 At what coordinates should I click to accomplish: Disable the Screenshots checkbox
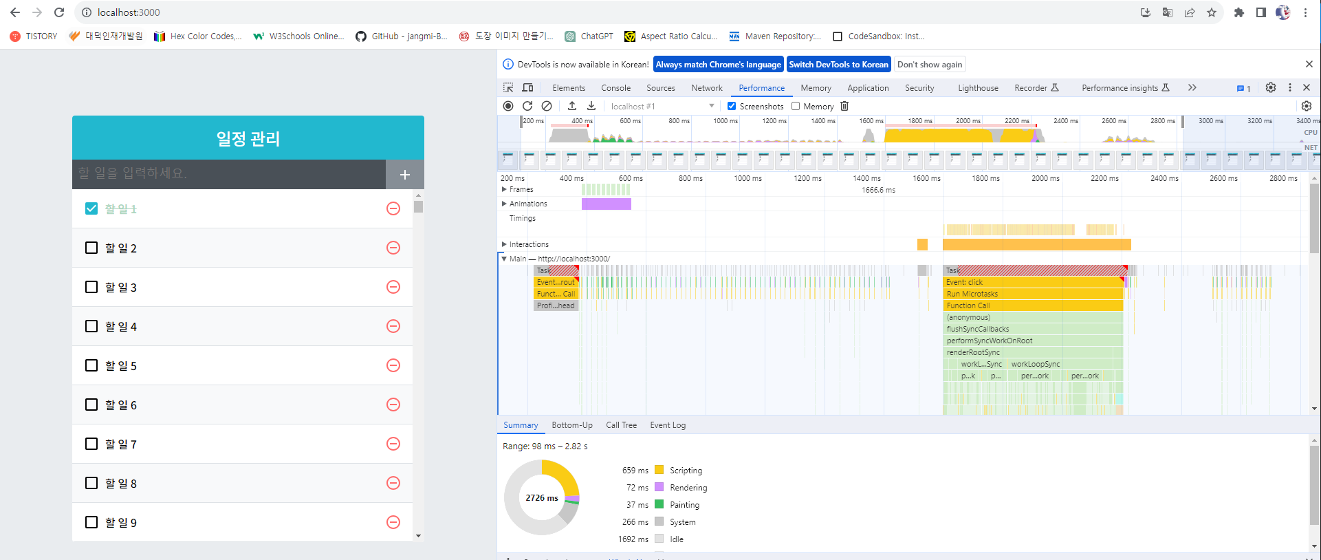tap(732, 106)
